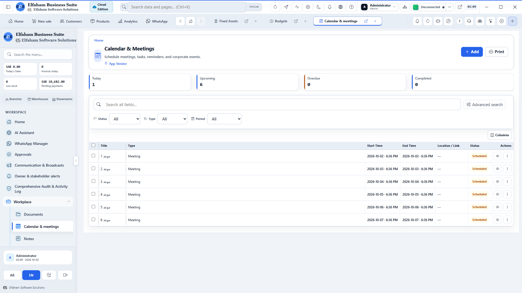The image size is (522, 293).
Task: Collapse the Workplace menu section
Action: (x=38, y=202)
